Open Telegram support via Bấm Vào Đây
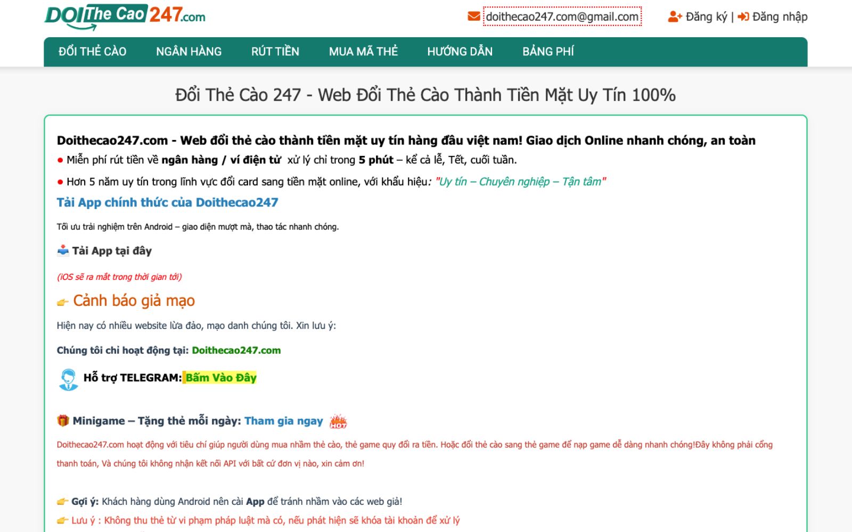 tap(220, 378)
